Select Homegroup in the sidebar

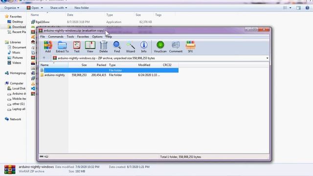tap(15, 73)
